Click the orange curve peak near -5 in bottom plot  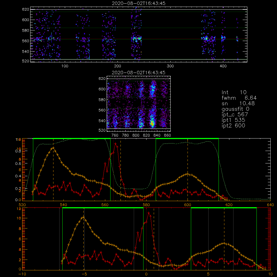pyautogui.click(x=83, y=217)
